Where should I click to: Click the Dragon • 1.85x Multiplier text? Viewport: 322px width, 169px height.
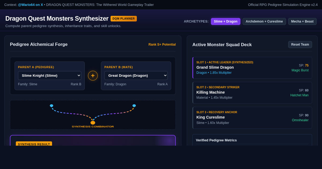(x=214, y=73)
